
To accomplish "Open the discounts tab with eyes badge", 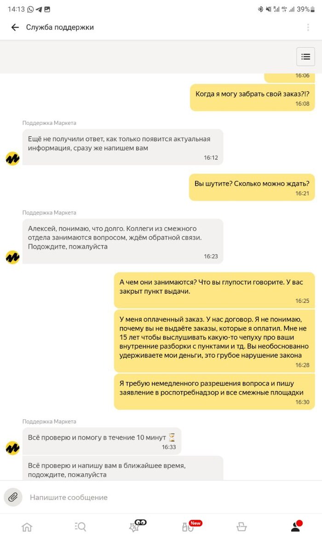I will pyautogui.click(x=137, y=526).
